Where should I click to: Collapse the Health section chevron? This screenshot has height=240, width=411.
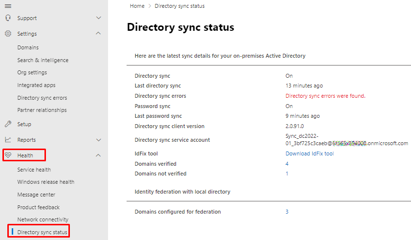click(x=98, y=155)
